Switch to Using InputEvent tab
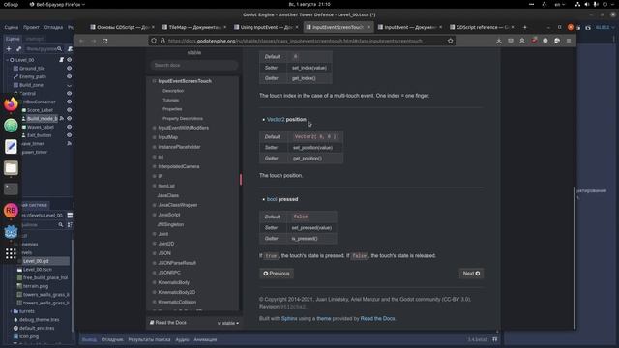 [266, 27]
